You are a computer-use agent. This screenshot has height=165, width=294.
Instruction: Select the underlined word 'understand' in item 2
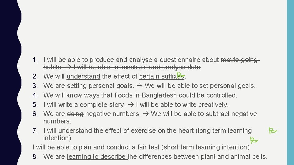coord(83,76)
